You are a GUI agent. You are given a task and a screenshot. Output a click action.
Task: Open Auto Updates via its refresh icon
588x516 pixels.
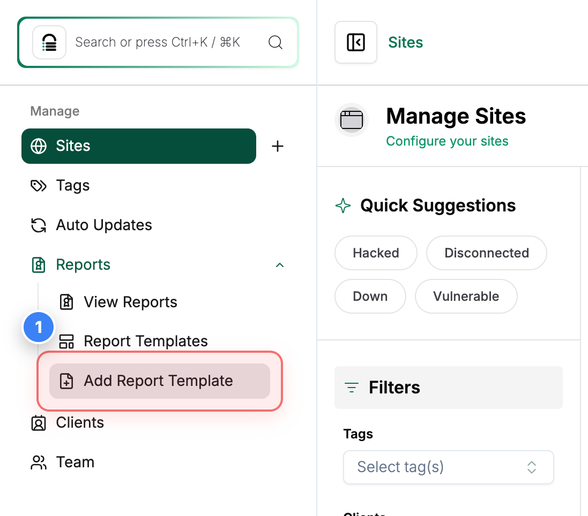coord(38,225)
